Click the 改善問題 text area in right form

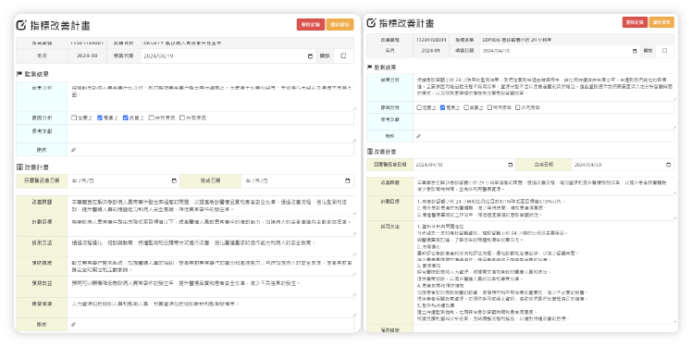click(544, 185)
